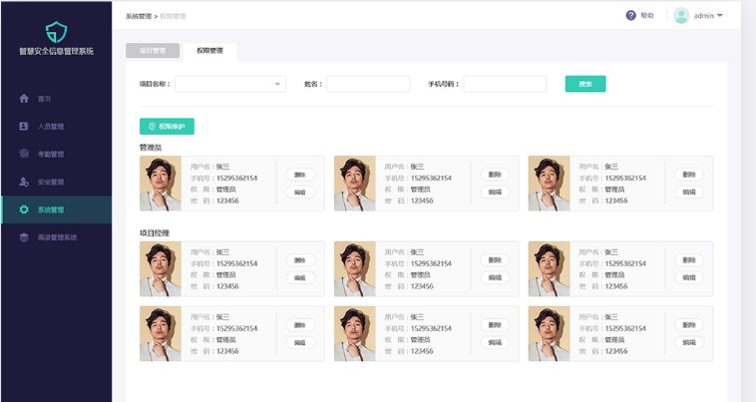Expand the 项目名称 dropdown
756x402 pixels.
click(277, 85)
